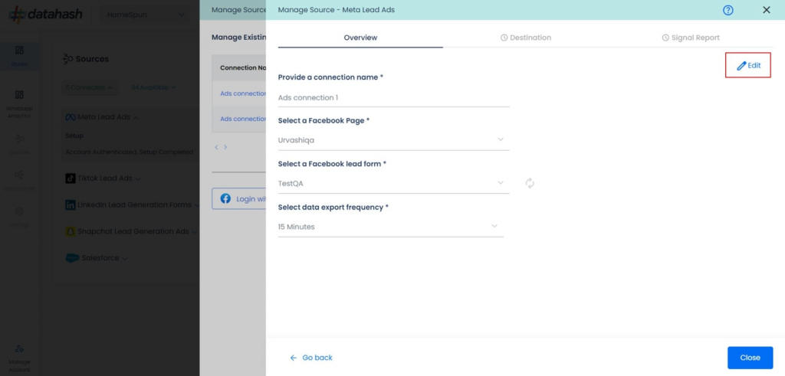The image size is (785, 376).
Task: Click the Go back link
Action: coord(311,358)
